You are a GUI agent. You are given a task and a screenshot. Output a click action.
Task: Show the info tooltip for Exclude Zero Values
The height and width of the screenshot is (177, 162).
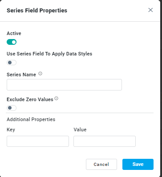click(57, 98)
